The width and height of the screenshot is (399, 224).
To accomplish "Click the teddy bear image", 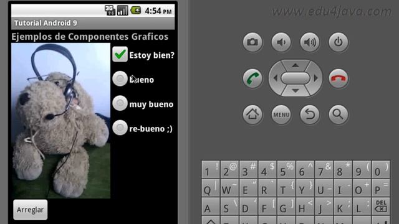I will (x=61, y=121).
